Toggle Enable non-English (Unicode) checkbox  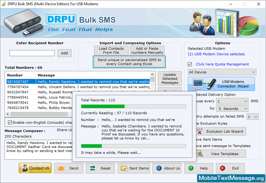click(10, 123)
